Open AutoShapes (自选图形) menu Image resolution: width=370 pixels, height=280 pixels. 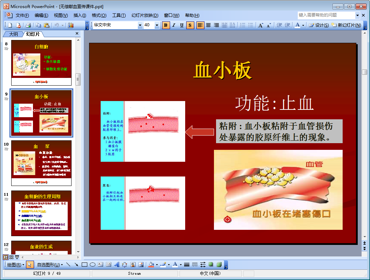pos(50,265)
